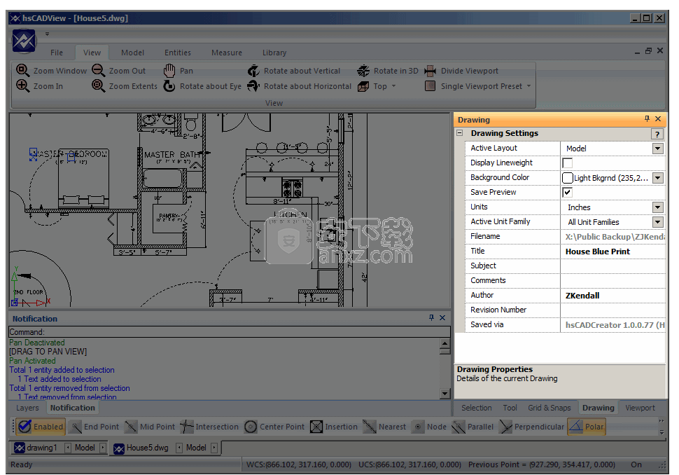This screenshot has width=679, height=475.
Task: Click the Light Bkgrnd color swatch
Action: pyautogui.click(x=567, y=178)
